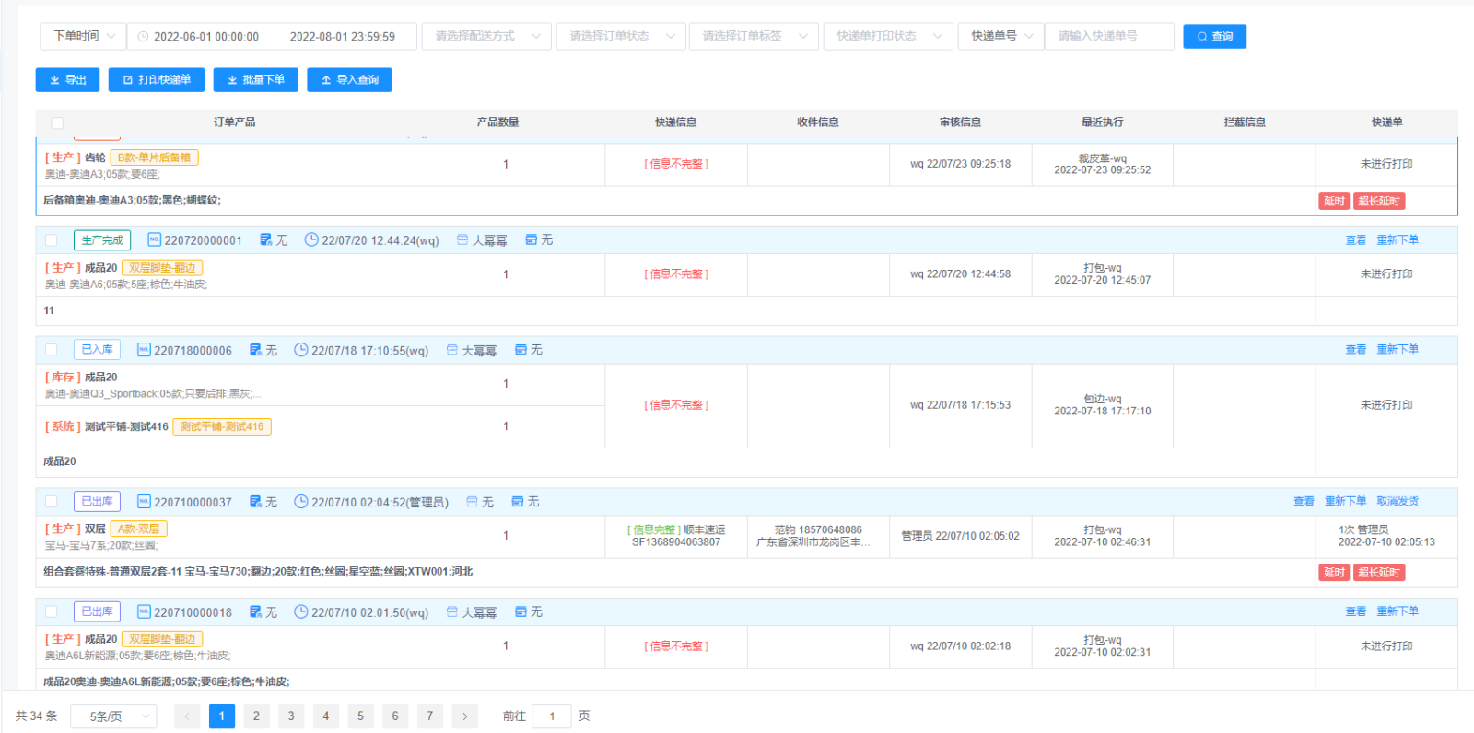Click 重新下单 for order 220718000006
Image resolution: width=1474 pixels, height=733 pixels.
1398,350
